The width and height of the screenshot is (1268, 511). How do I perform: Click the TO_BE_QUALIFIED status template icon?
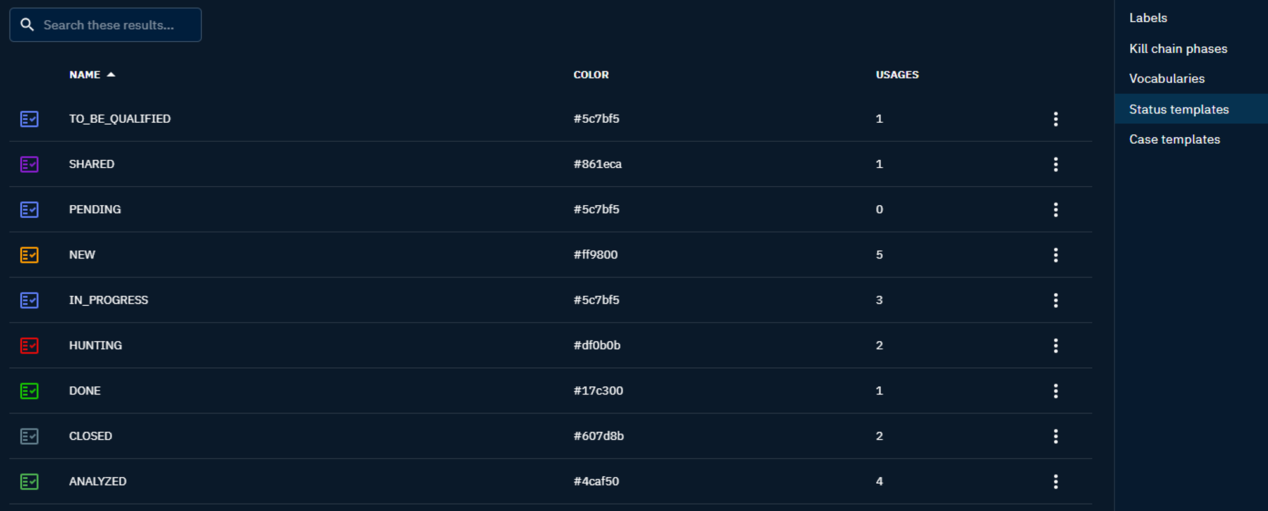coord(29,119)
